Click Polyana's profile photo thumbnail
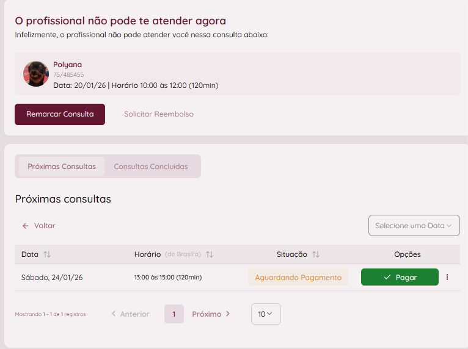Viewport: 468px width, 349px height. coord(36,74)
